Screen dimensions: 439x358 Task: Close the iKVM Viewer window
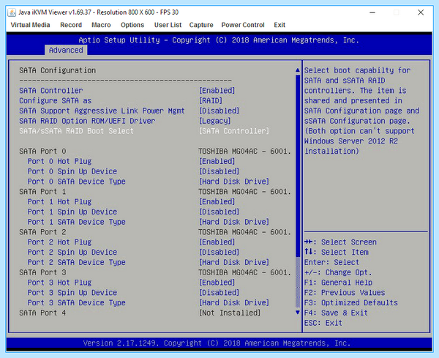pos(421,12)
